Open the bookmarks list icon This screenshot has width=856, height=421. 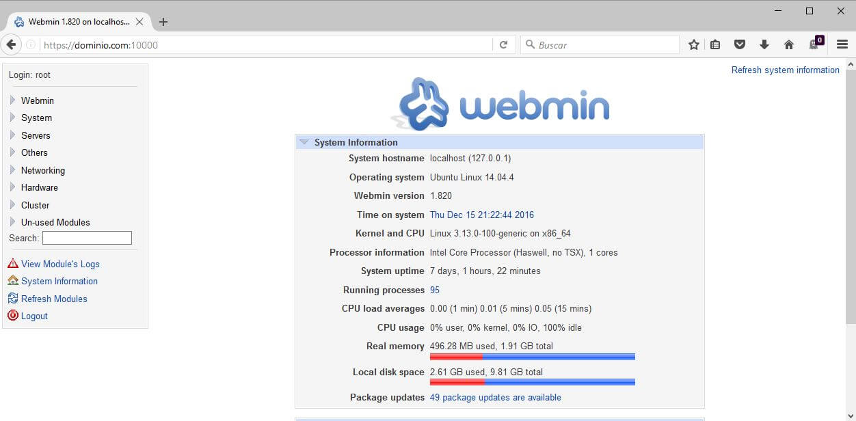tap(715, 44)
